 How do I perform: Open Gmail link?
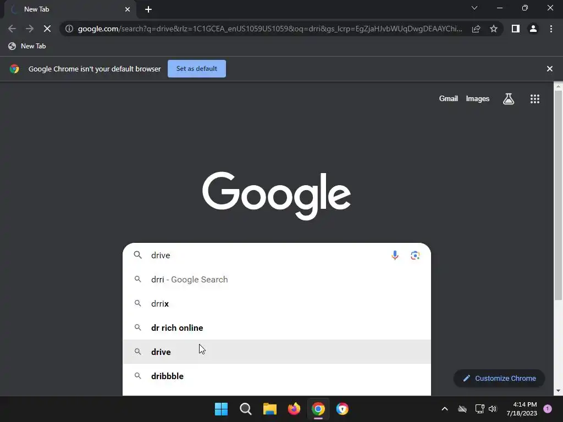click(449, 99)
